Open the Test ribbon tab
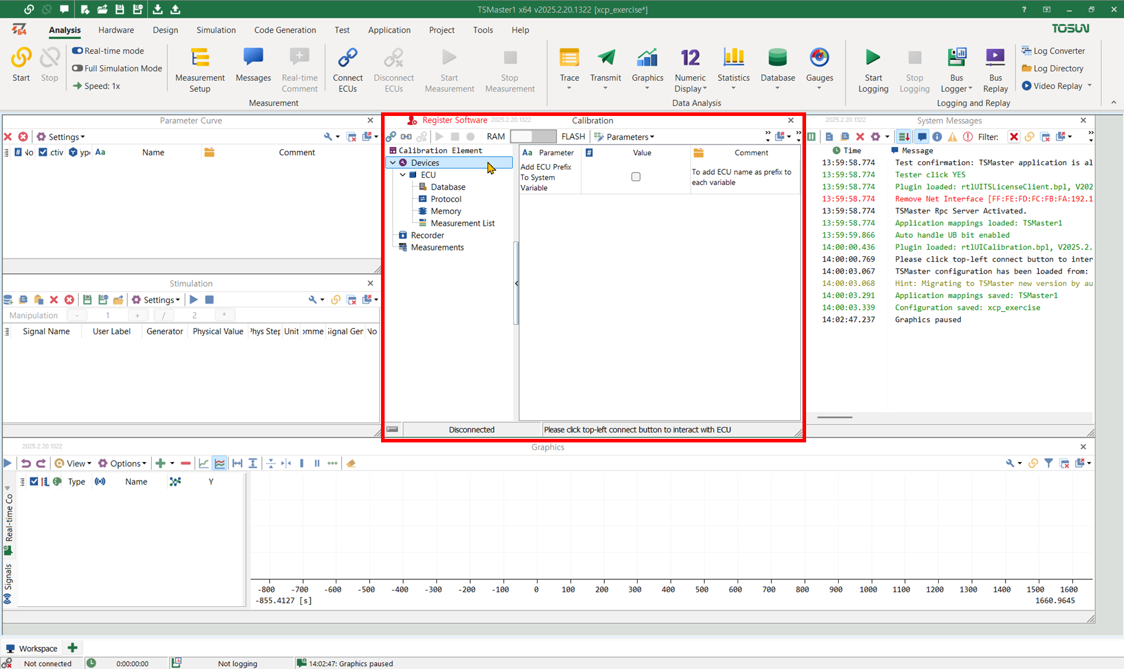This screenshot has width=1124, height=669. (342, 30)
